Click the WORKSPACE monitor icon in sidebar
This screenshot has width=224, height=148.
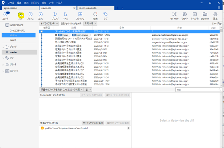tap(7, 25)
